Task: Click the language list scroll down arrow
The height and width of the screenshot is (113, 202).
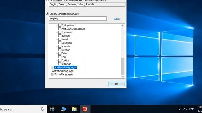Action: [123, 77]
